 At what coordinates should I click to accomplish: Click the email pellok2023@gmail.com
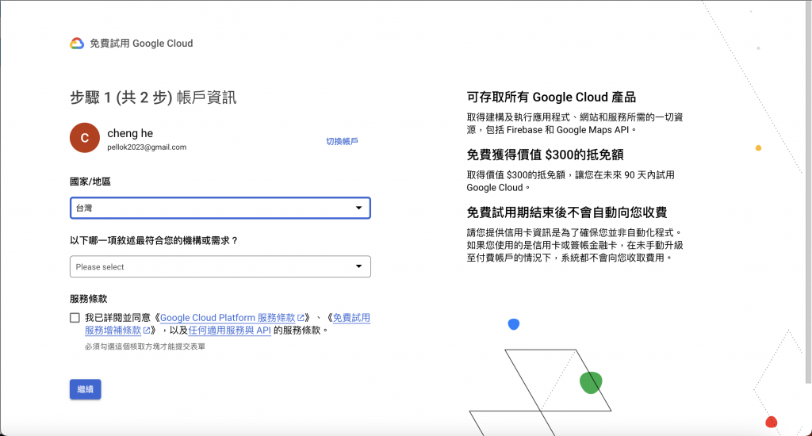[x=147, y=147]
